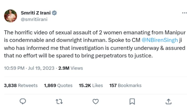View the 2.9M Views analytics
187x107 pixels.
coord(71,68)
